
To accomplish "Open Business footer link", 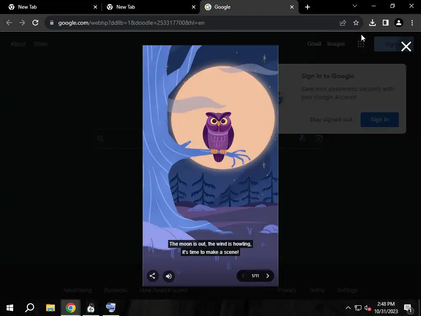I will point(116,290).
